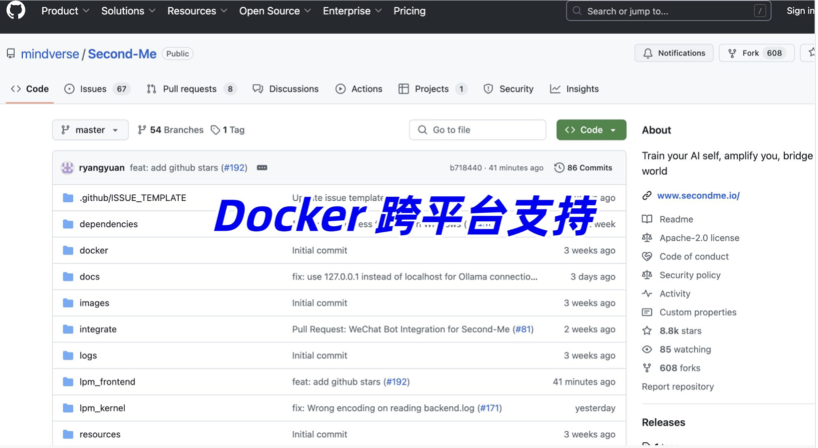
Task: Open the WeChat Bot Integration commit message
Action: click(402, 329)
